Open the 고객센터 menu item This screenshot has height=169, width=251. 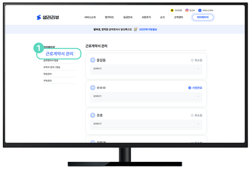[x=178, y=17]
